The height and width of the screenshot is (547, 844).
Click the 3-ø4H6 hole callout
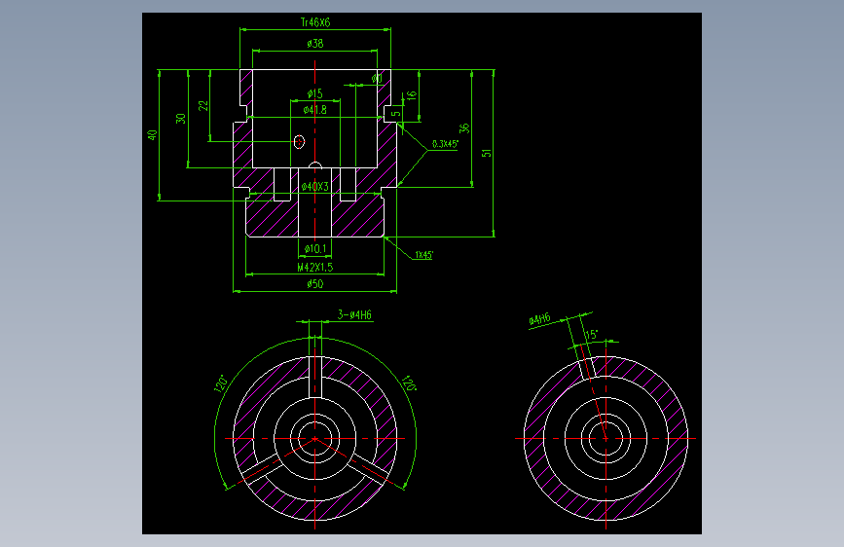click(x=354, y=315)
